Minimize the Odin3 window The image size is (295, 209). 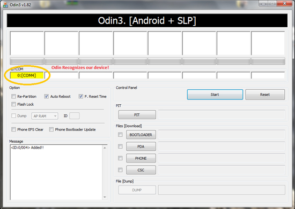click(x=263, y=4)
